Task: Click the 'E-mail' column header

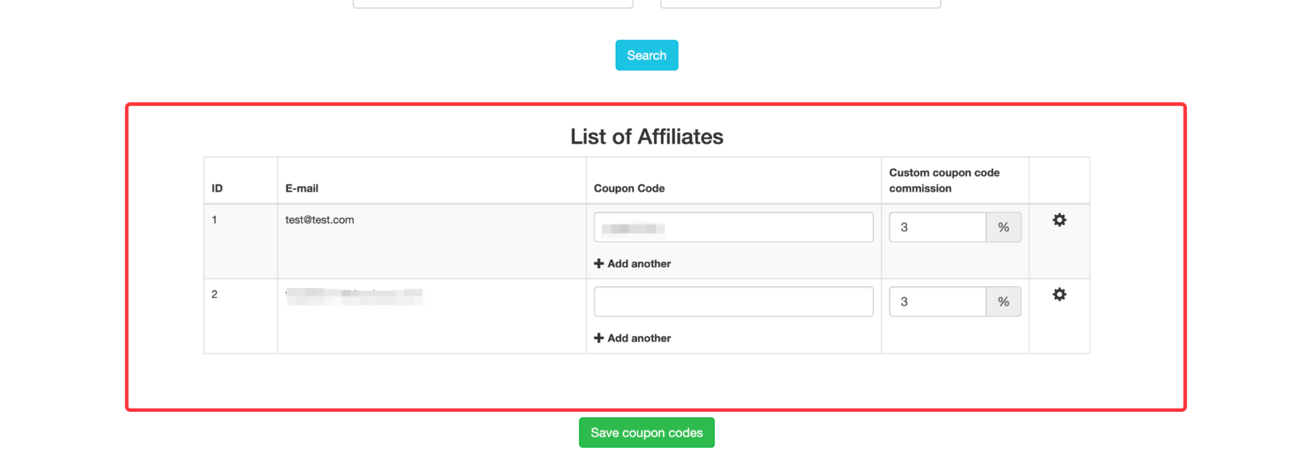Action: tap(302, 188)
